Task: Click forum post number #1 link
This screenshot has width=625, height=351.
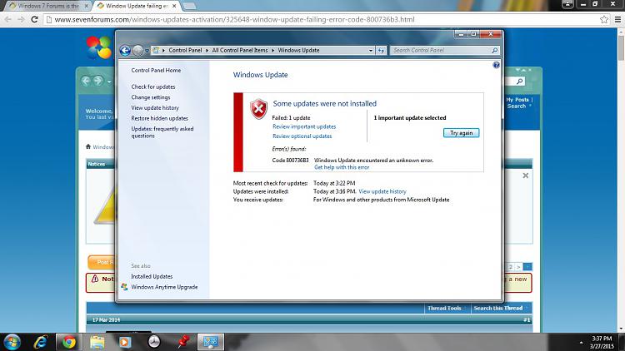Action: (527, 320)
